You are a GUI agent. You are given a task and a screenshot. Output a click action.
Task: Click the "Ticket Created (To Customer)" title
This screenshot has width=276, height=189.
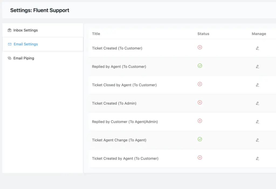[x=117, y=48]
